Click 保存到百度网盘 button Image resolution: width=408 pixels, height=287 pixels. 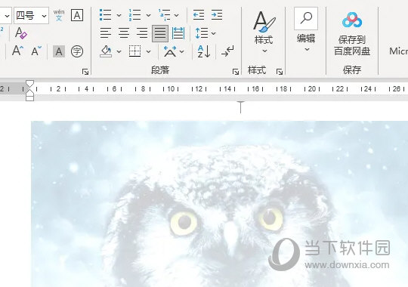tap(352, 34)
